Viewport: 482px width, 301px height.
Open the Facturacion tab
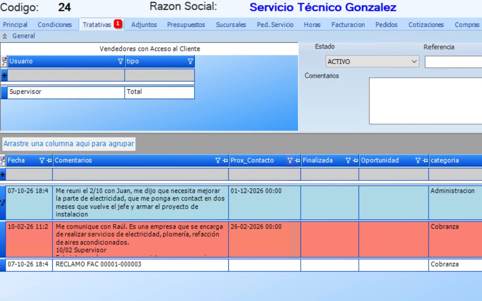click(x=348, y=25)
